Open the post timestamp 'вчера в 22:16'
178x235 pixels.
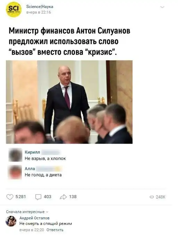(39, 12)
